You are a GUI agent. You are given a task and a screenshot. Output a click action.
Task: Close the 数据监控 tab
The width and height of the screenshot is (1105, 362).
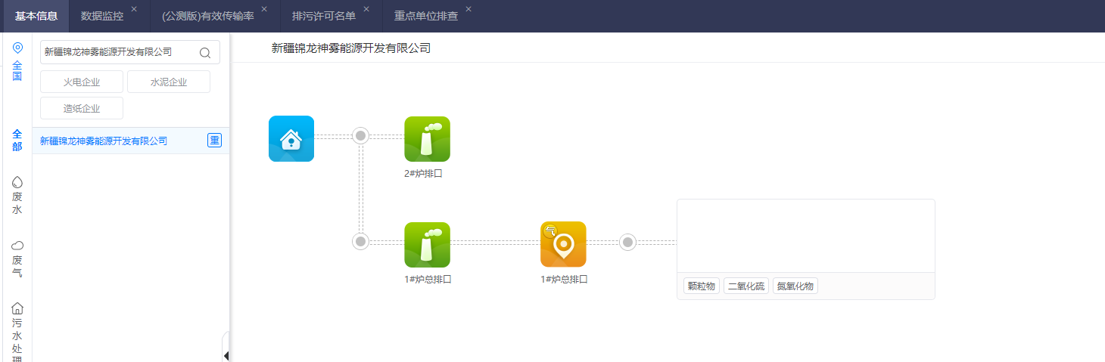(134, 9)
